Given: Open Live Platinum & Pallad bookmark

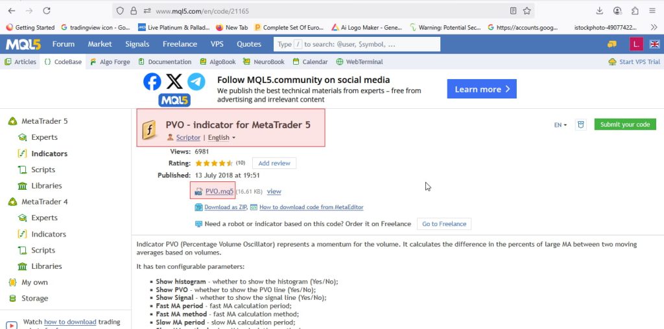Looking at the screenshot, I should pyautogui.click(x=174, y=27).
